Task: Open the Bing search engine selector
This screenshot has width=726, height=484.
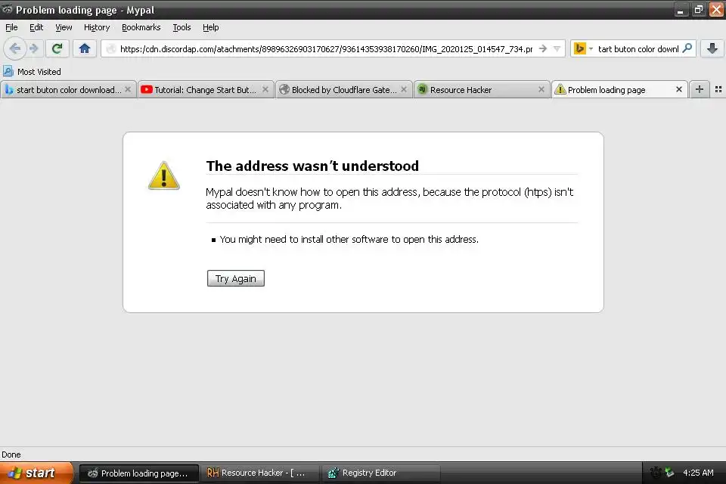Action: coord(583,48)
